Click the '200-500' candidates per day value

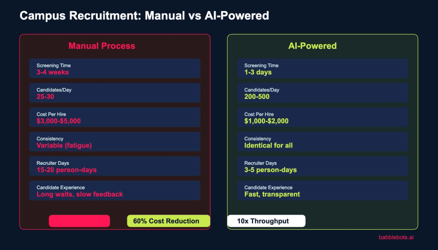point(257,97)
